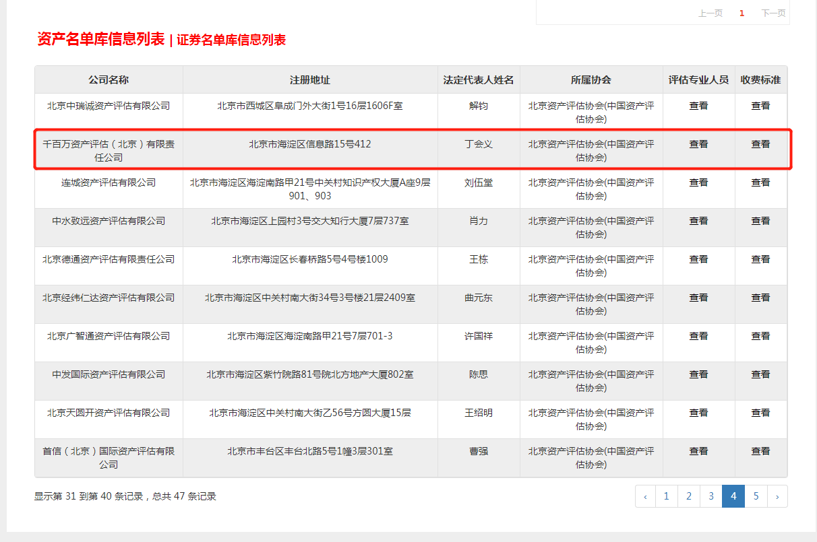Viewport: 817px width, 542px height.
Task: Click 上一页 at the top pager
Action: tap(710, 13)
